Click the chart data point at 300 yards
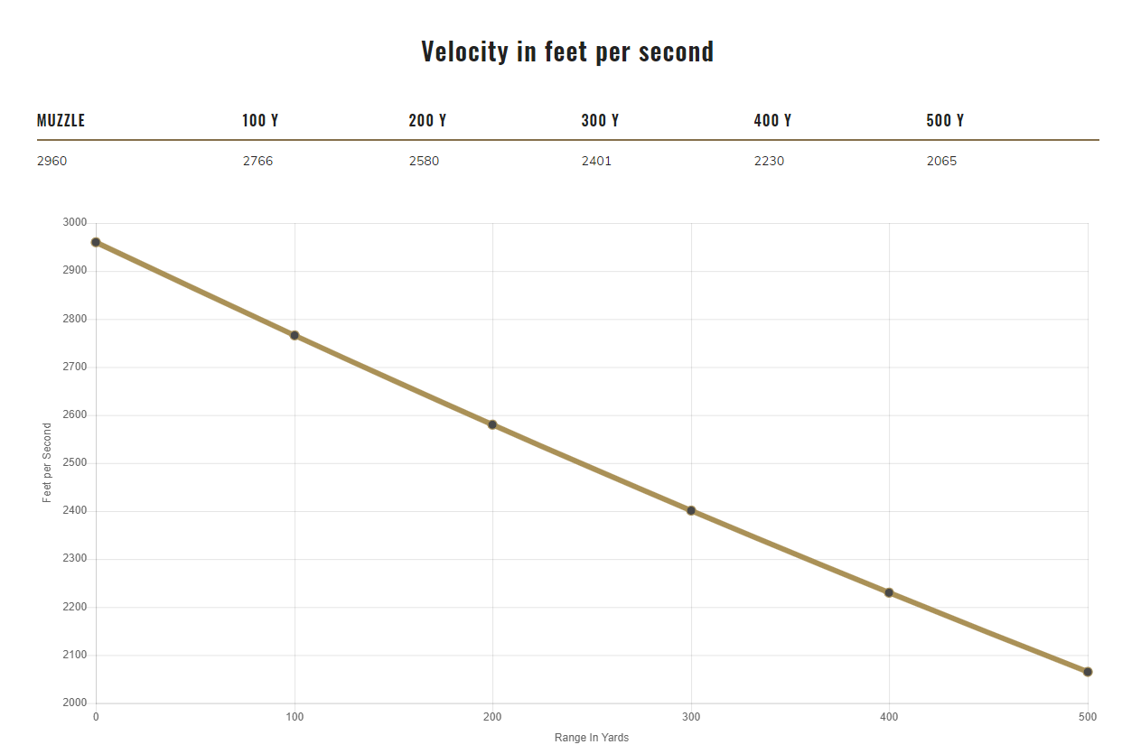The image size is (1122, 754). pos(691,510)
